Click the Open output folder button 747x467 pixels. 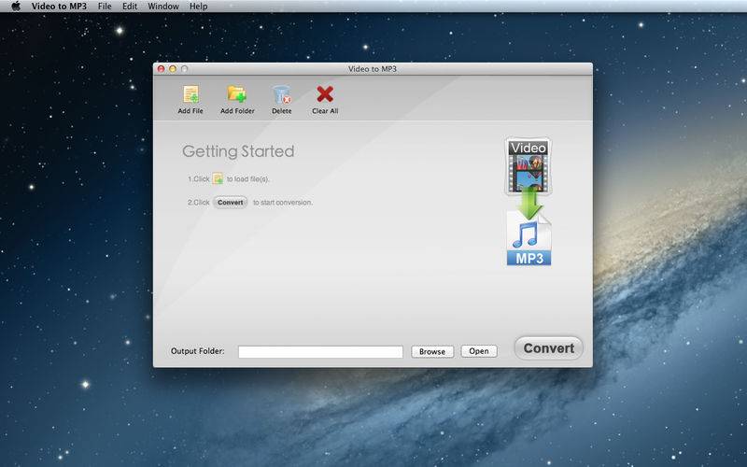pos(479,351)
